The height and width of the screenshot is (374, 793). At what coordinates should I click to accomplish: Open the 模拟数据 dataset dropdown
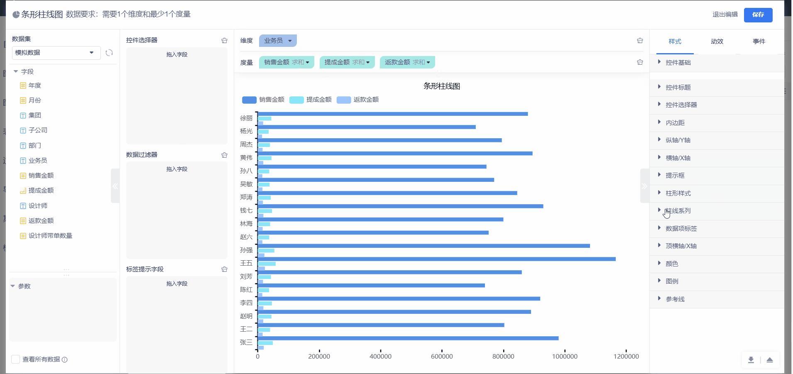click(56, 53)
